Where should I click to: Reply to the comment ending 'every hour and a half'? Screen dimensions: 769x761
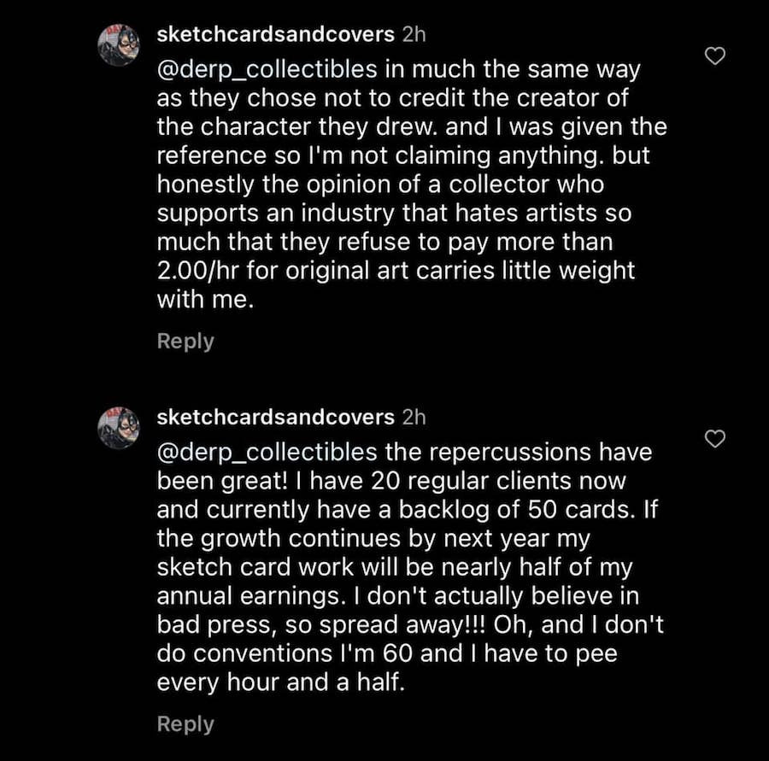185,724
